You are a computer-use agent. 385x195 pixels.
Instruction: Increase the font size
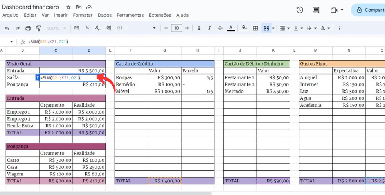[187, 28]
